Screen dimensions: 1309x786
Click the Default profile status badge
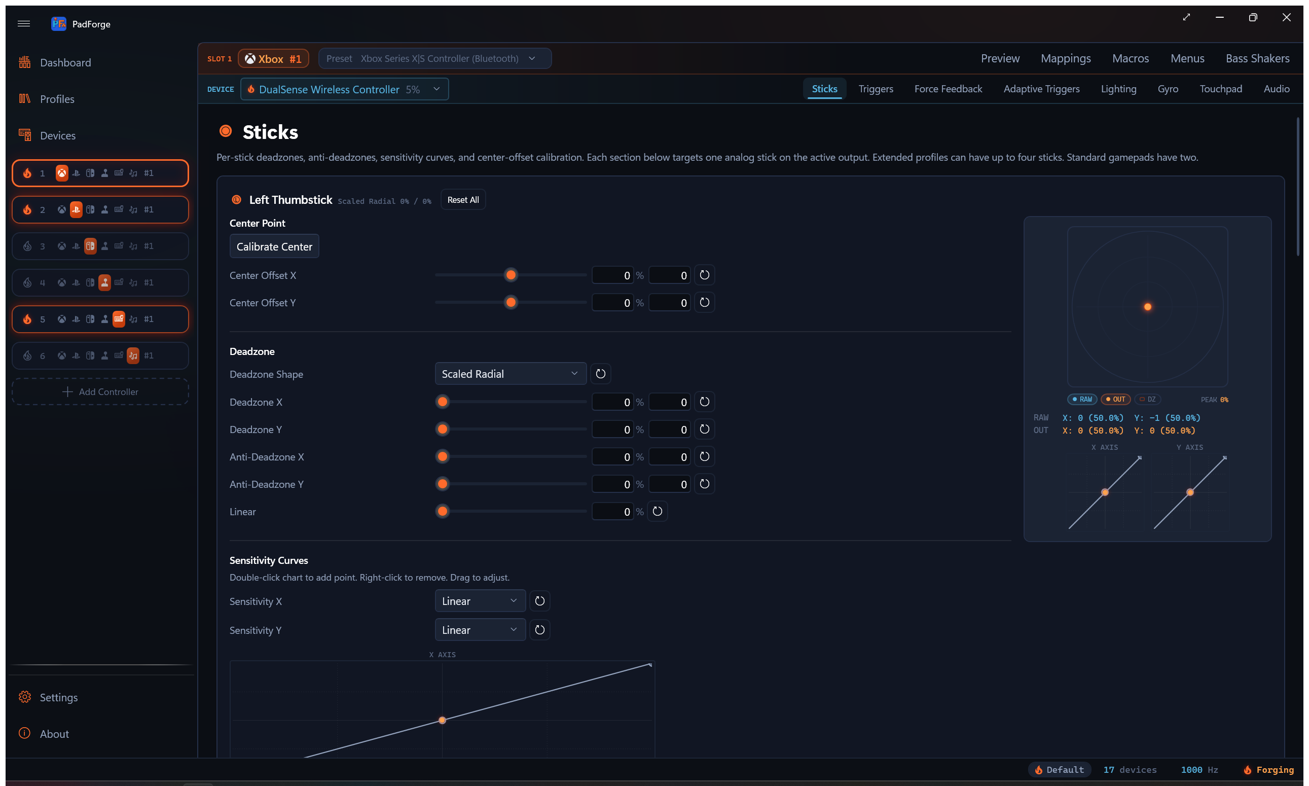pos(1060,770)
